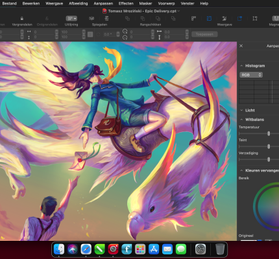Open the Uitlijning alignment dropdown
The height and width of the screenshot is (259, 279).
71,19
